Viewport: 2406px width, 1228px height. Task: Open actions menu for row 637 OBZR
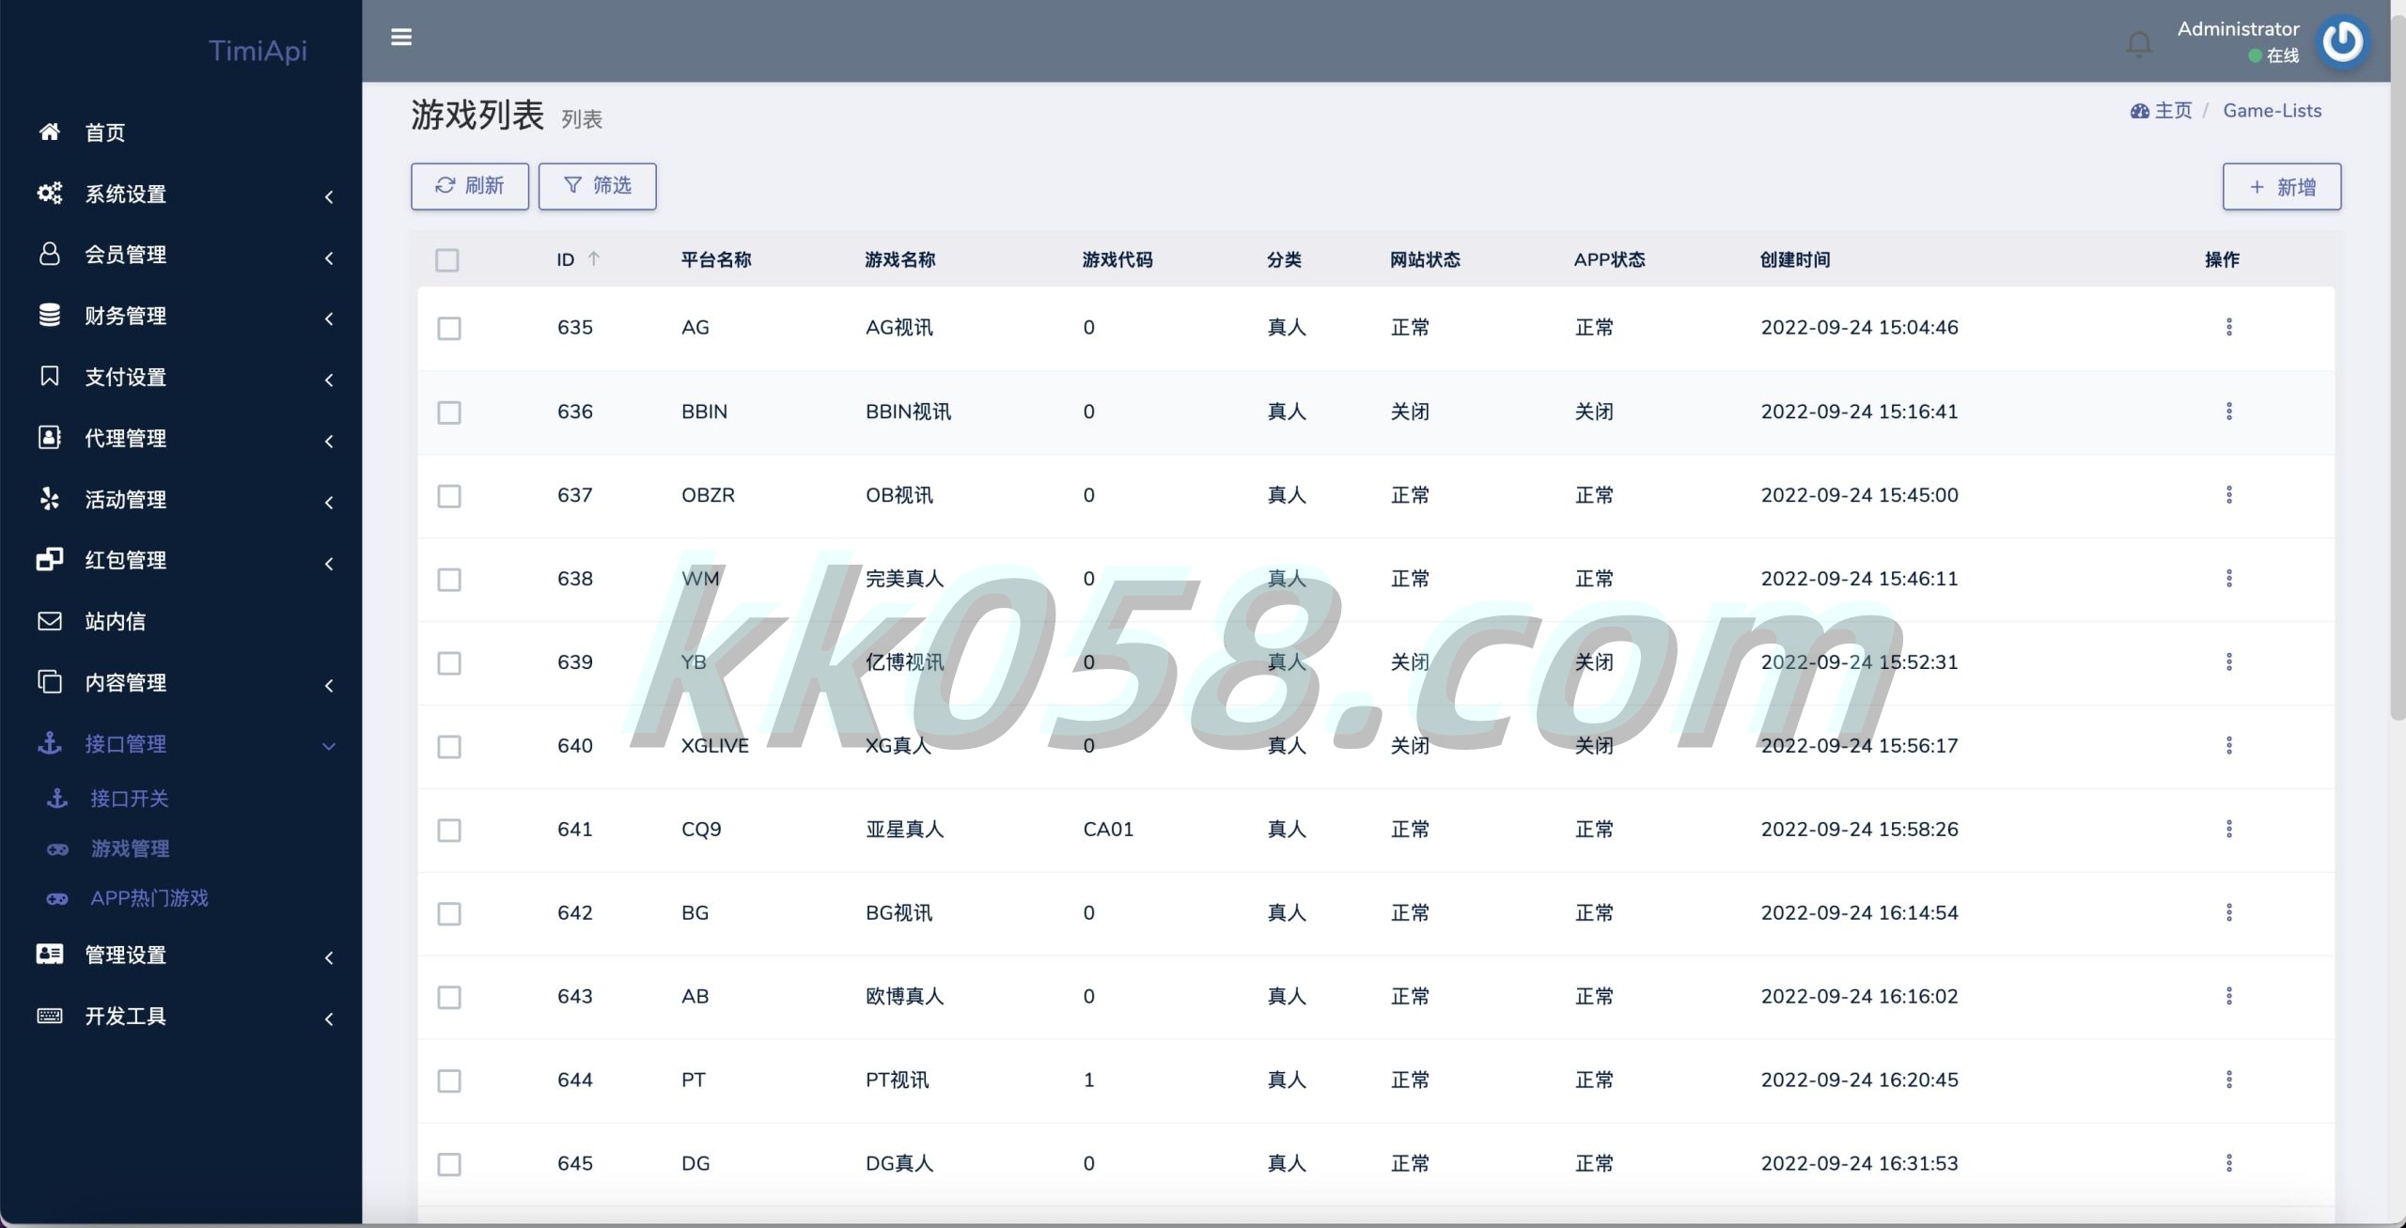[2228, 494]
